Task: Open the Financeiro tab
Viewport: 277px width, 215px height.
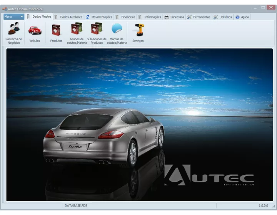Action: coord(125,17)
